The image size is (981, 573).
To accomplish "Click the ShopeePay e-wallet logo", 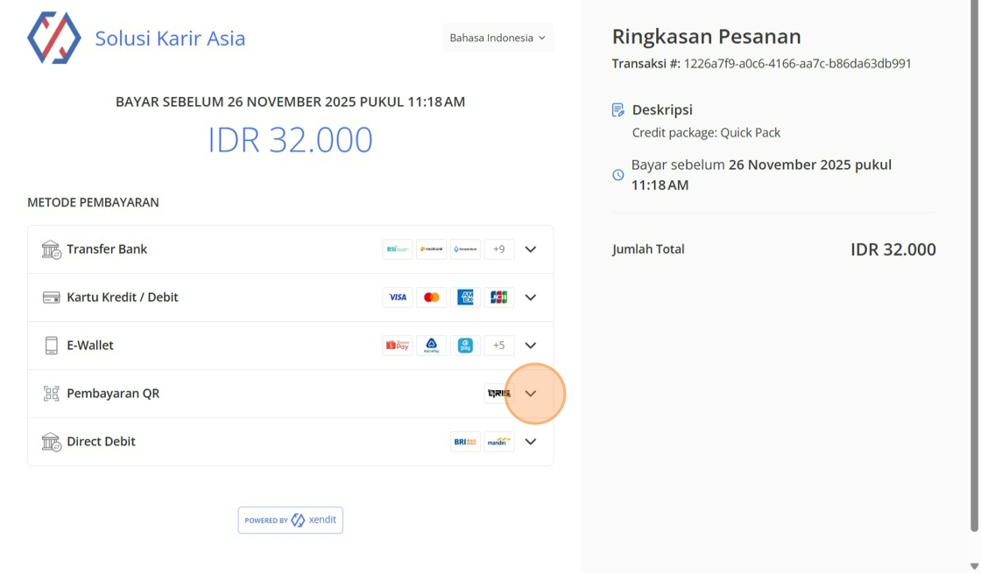I will [x=398, y=346].
